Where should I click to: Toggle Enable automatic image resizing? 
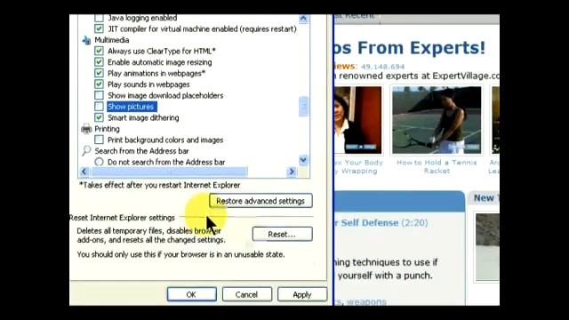coord(99,62)
